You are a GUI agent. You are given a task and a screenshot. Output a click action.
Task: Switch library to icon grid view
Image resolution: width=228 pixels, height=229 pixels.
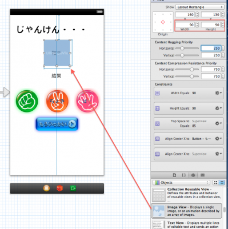tap(215, 183)
